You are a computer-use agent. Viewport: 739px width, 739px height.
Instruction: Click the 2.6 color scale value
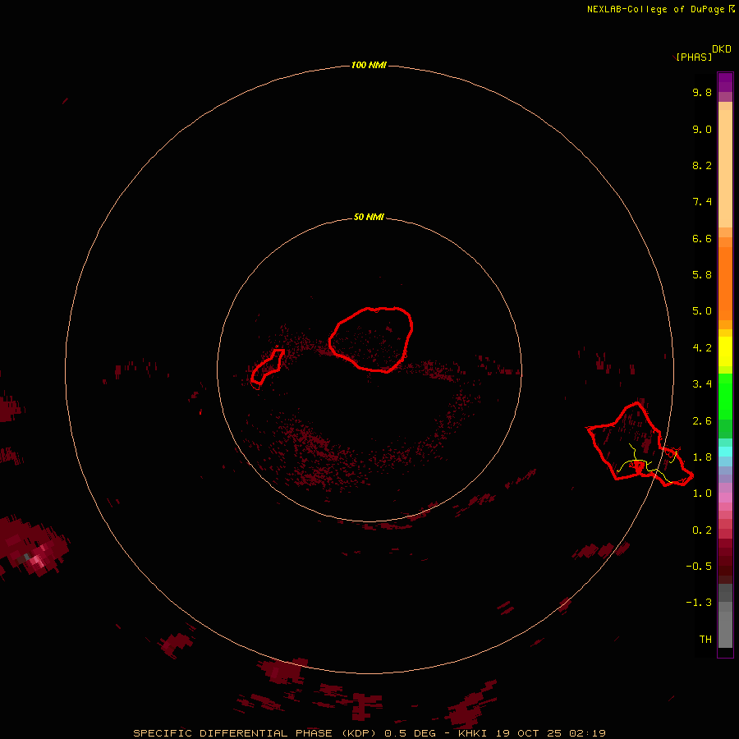pos(702,421)
